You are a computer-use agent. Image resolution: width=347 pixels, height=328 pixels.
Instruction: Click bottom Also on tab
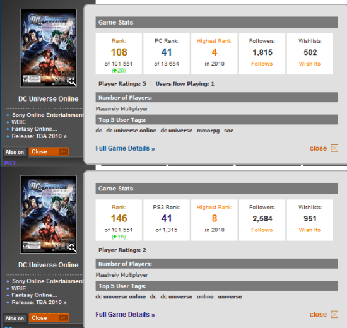click(x=15, y=319)
